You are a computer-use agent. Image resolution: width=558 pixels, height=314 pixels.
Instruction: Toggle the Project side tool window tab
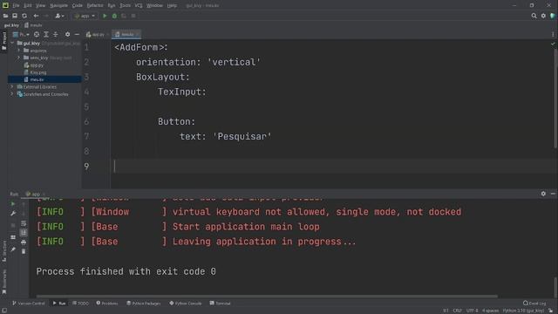point(3,40)
